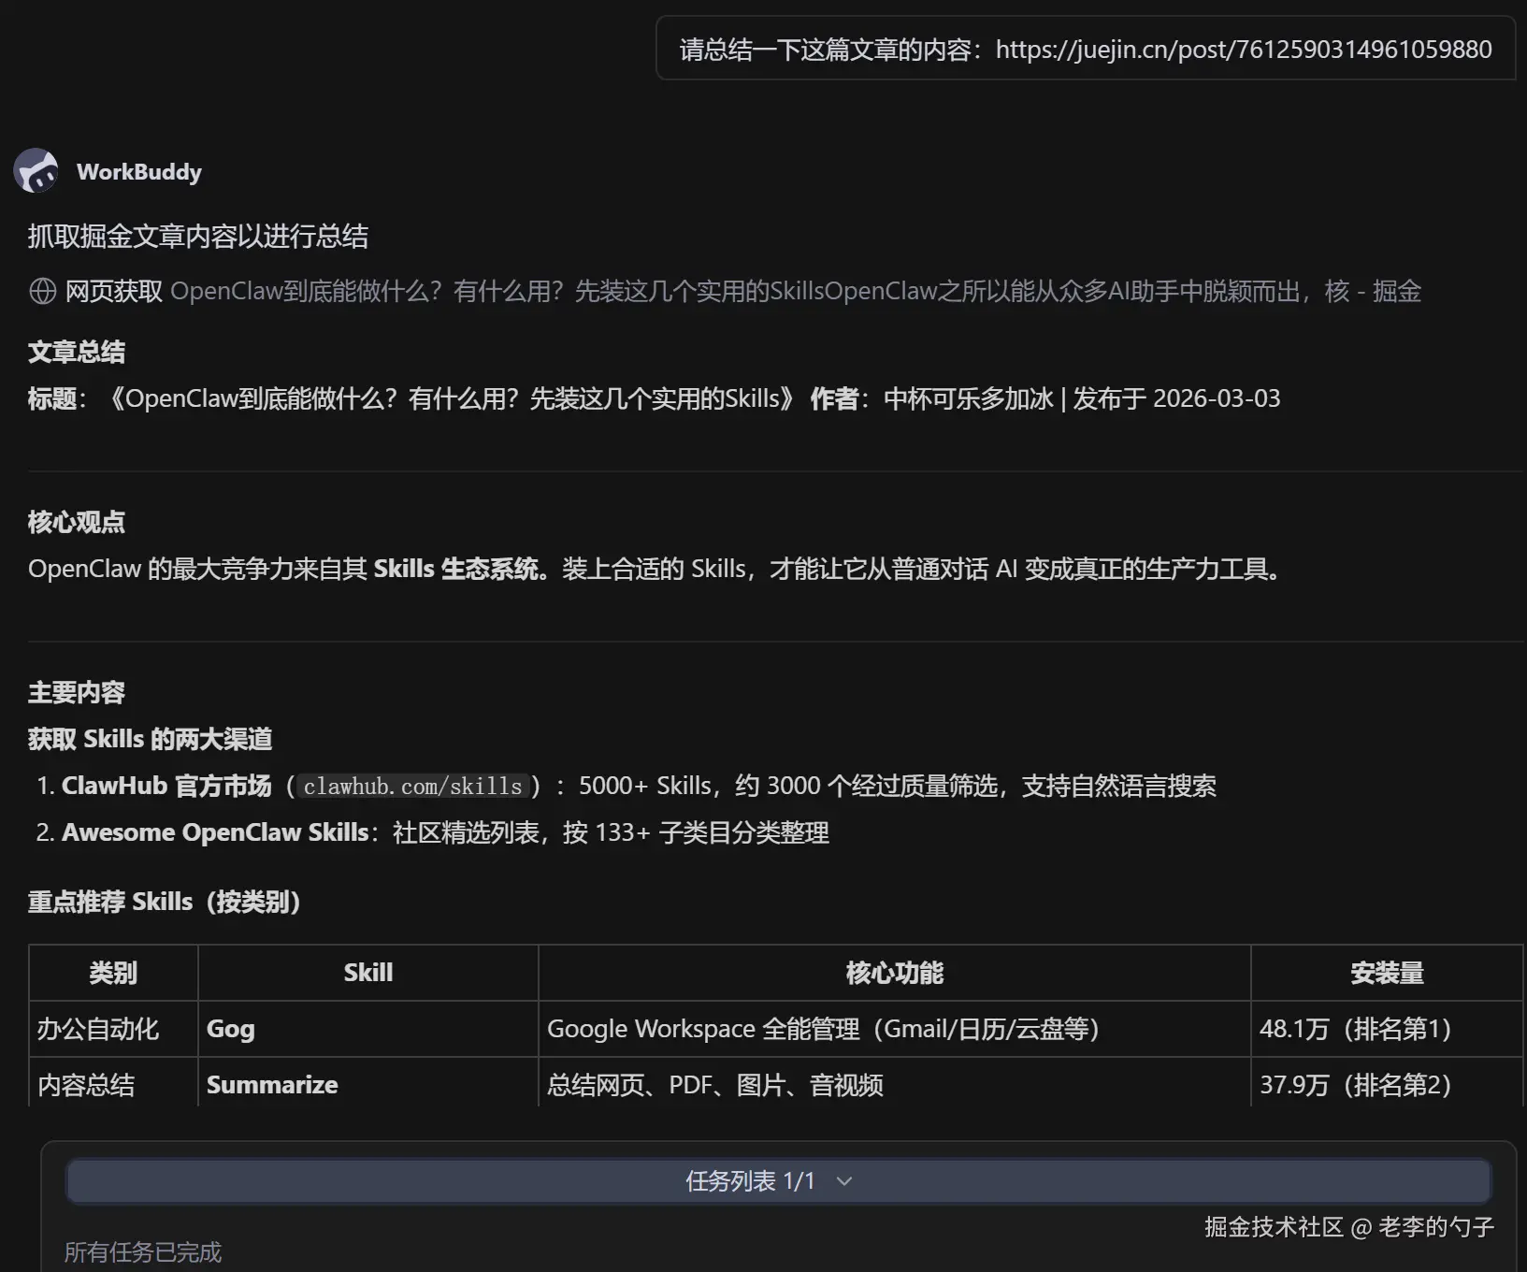The width and height of the screenshot is (1527, 1272).
Task: Expand the 任务列表 1/1 bar
Action: [x=778, y=1181]
